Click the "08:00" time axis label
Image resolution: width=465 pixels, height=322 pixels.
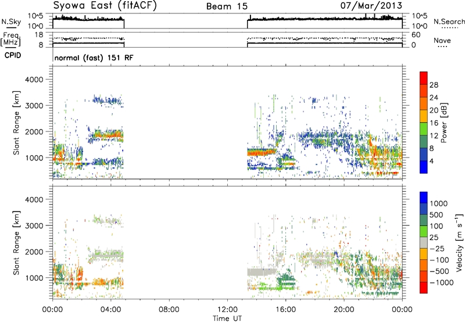click(x=169, y=310)
